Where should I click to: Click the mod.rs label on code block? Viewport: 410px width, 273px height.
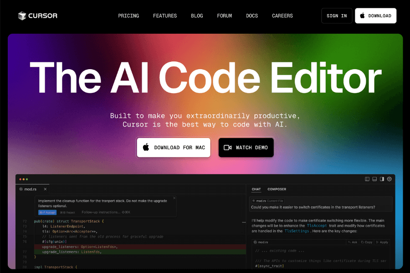[x=261, y=242]
